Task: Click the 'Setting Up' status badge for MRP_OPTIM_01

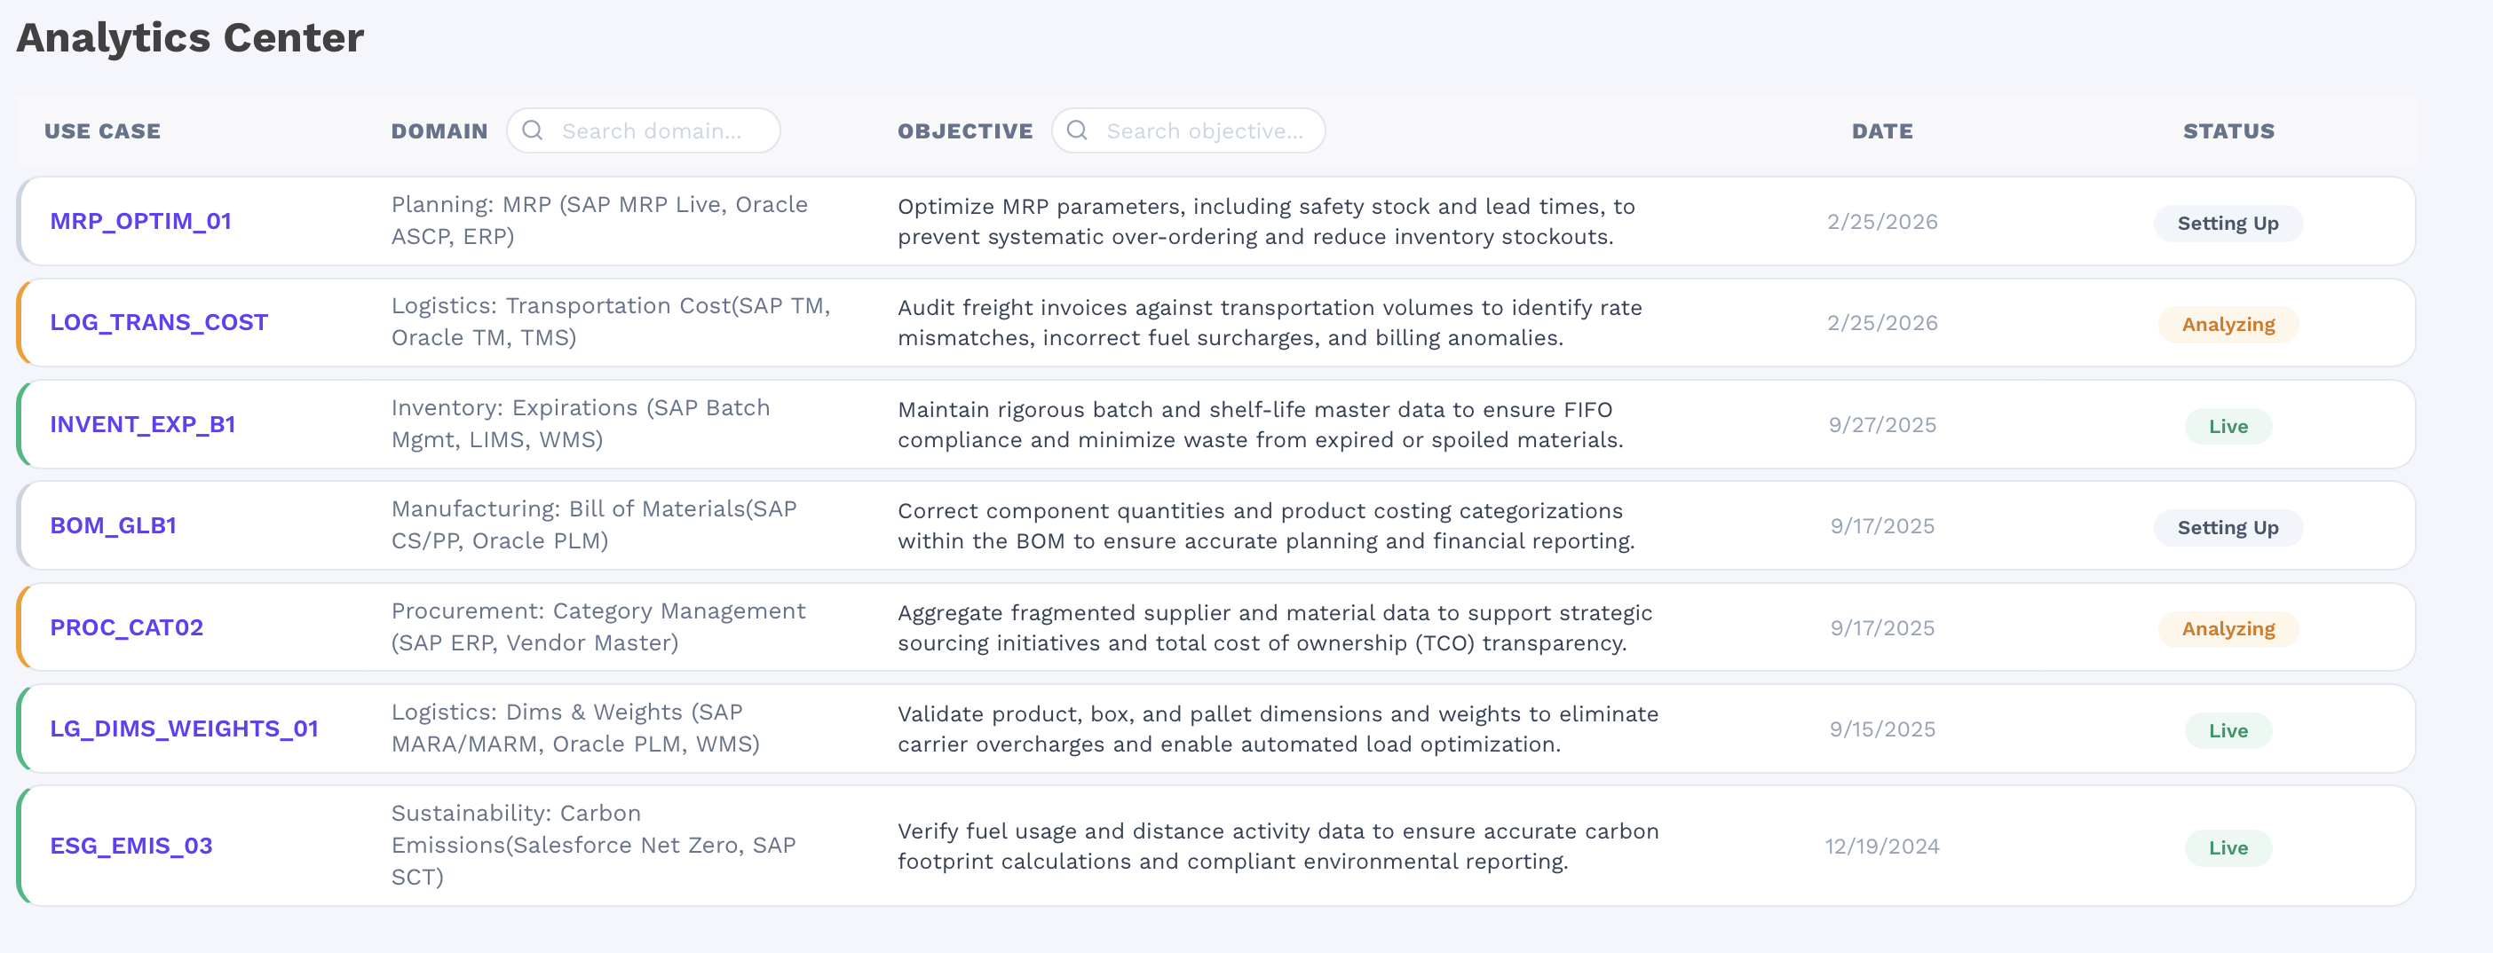Action: coord(2228,223)
